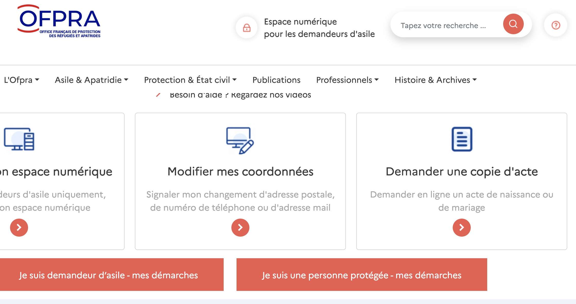Go to the Publications menu item
This screenshot has height=304, width=576.
(276, 80)
